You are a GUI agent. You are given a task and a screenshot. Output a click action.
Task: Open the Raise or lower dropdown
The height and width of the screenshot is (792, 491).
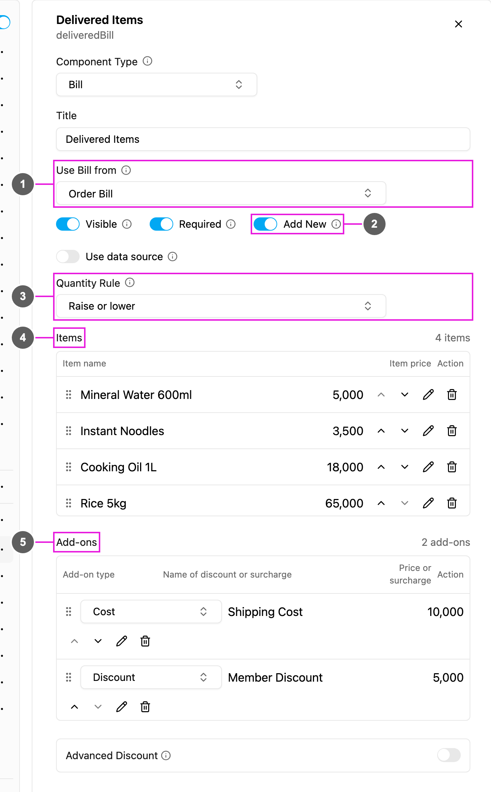click(221, 306)
